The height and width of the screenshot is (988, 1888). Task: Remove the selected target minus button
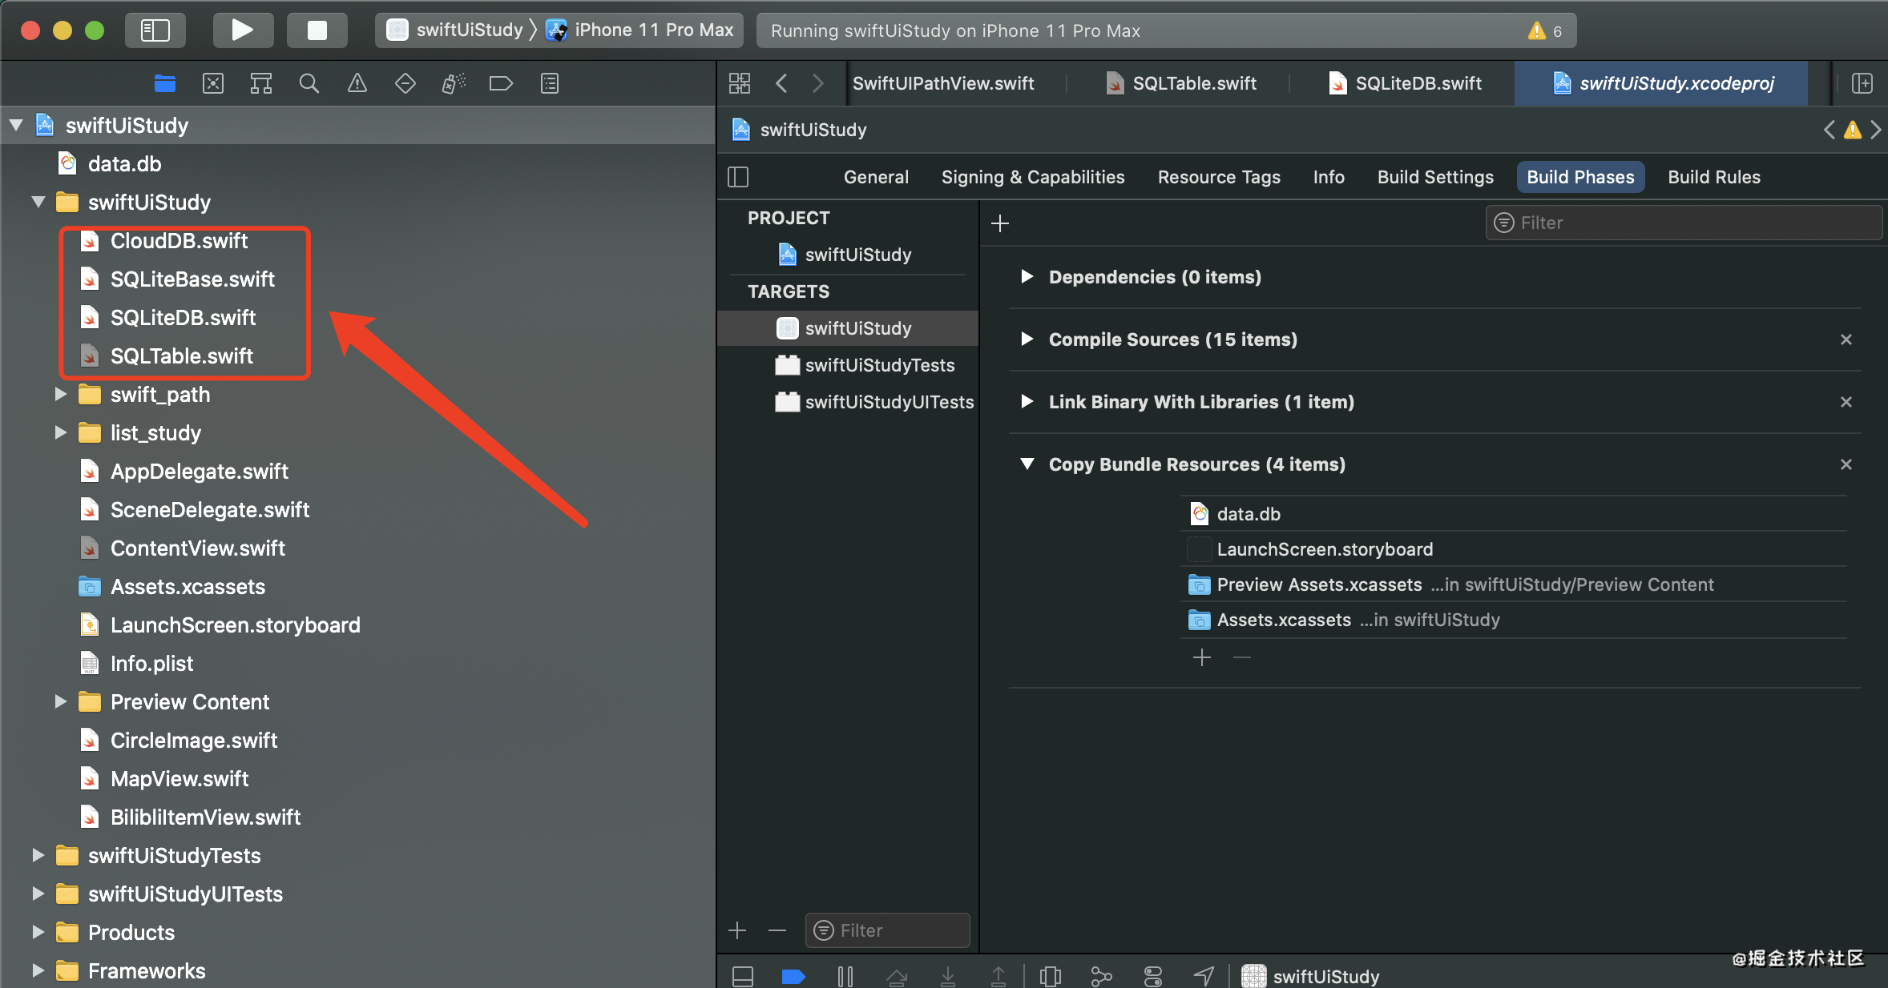pos(777,930)
